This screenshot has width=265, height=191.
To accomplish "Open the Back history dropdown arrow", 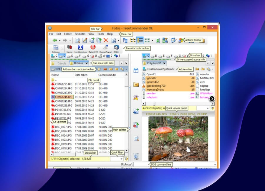I will click(x=60, y=41).
